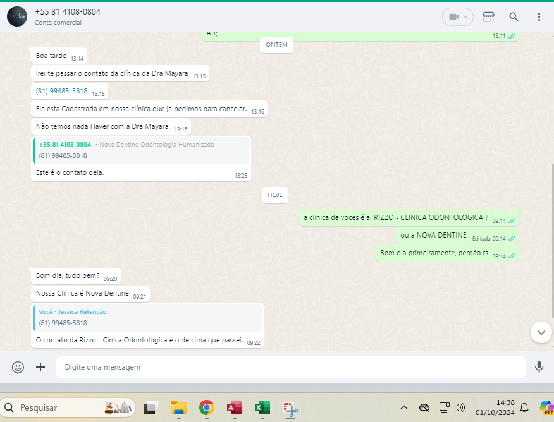Viewport: 554px width, 422px height.
Task: Open the chat menu with three dots
Action: (x=539, y=16)
